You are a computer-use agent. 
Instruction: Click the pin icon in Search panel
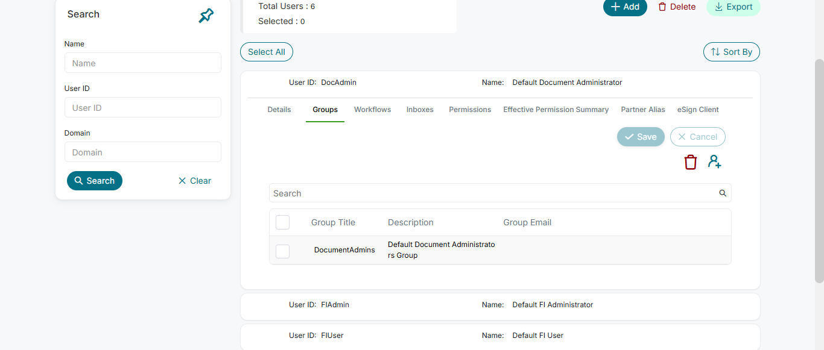point(206,16)
